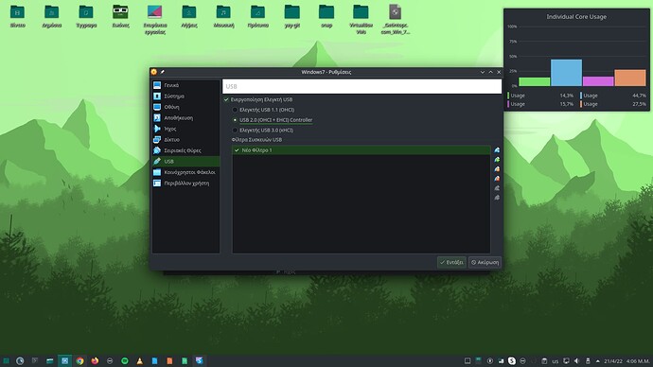The image size is (653, 367).
Task: Open VLC media player from taskbar
Action: [139, 360]
